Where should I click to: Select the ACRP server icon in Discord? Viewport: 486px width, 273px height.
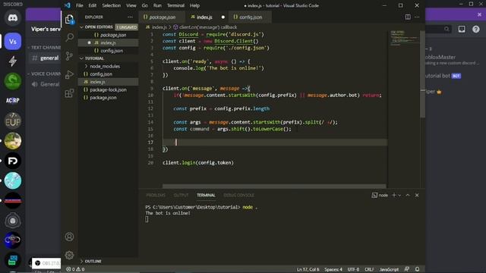pos(13,100)
